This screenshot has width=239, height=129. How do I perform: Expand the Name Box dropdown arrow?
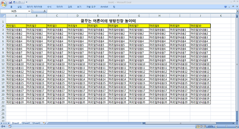pos(29,11)
